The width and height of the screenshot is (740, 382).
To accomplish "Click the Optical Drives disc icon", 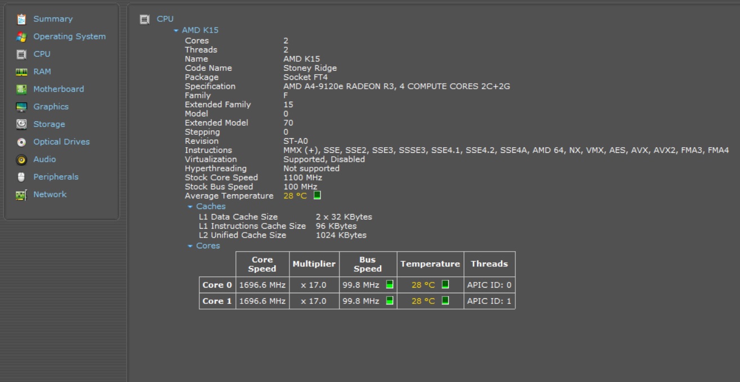I will [21, 142].
